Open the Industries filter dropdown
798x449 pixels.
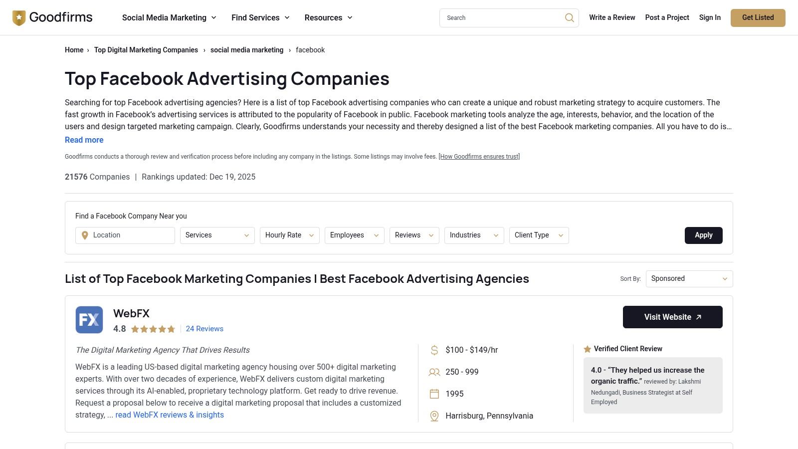473,235
